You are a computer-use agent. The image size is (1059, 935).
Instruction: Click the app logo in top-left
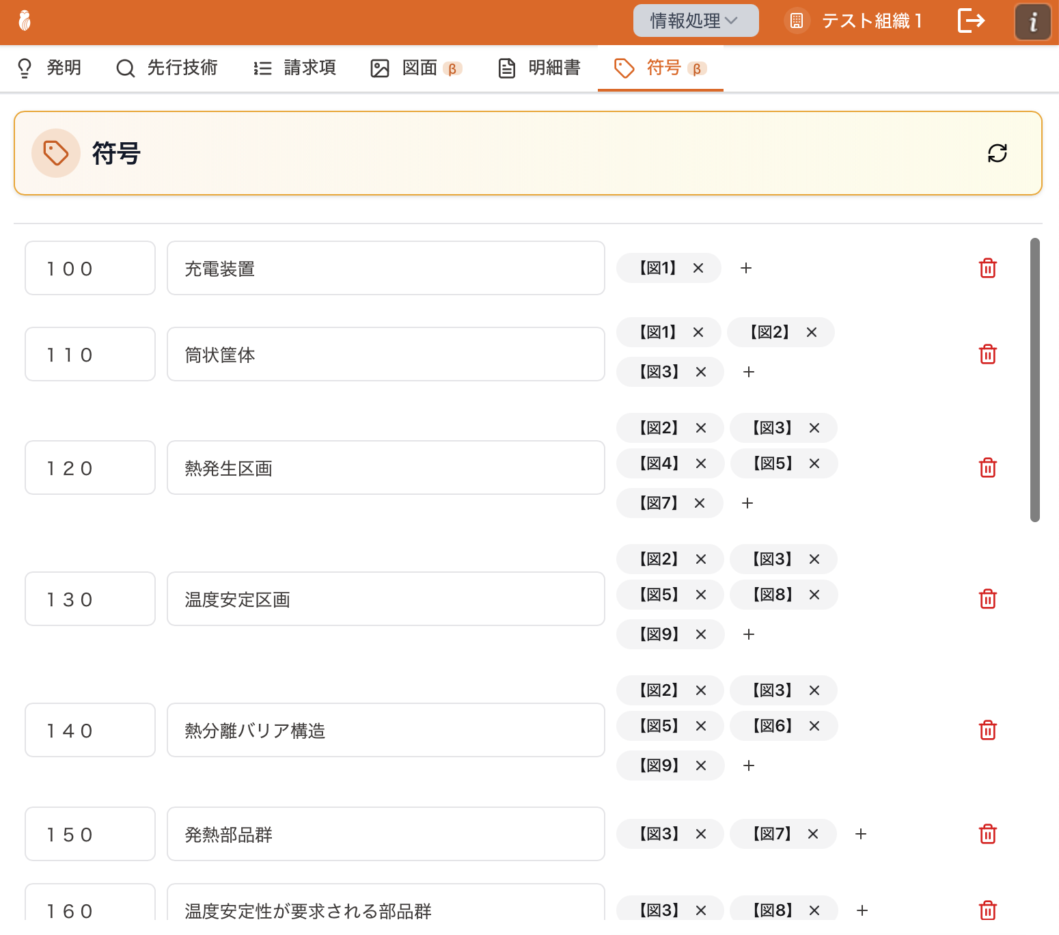click(x=25, y=21)
